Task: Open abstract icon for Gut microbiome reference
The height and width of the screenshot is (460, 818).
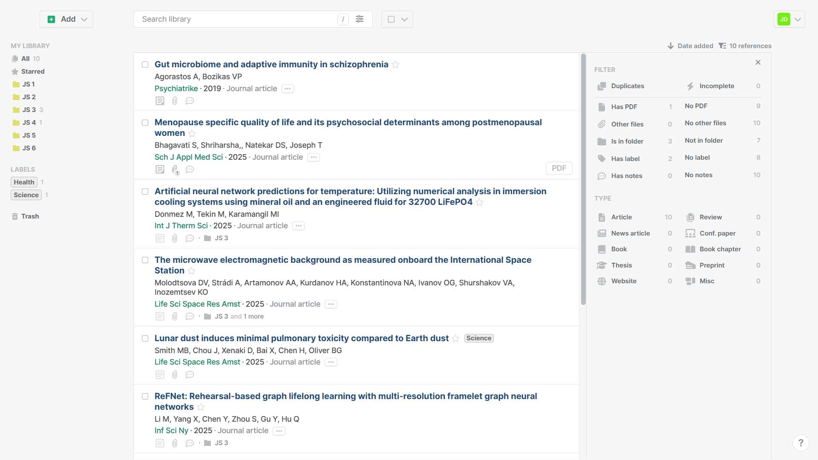Action: click(160, 101)
